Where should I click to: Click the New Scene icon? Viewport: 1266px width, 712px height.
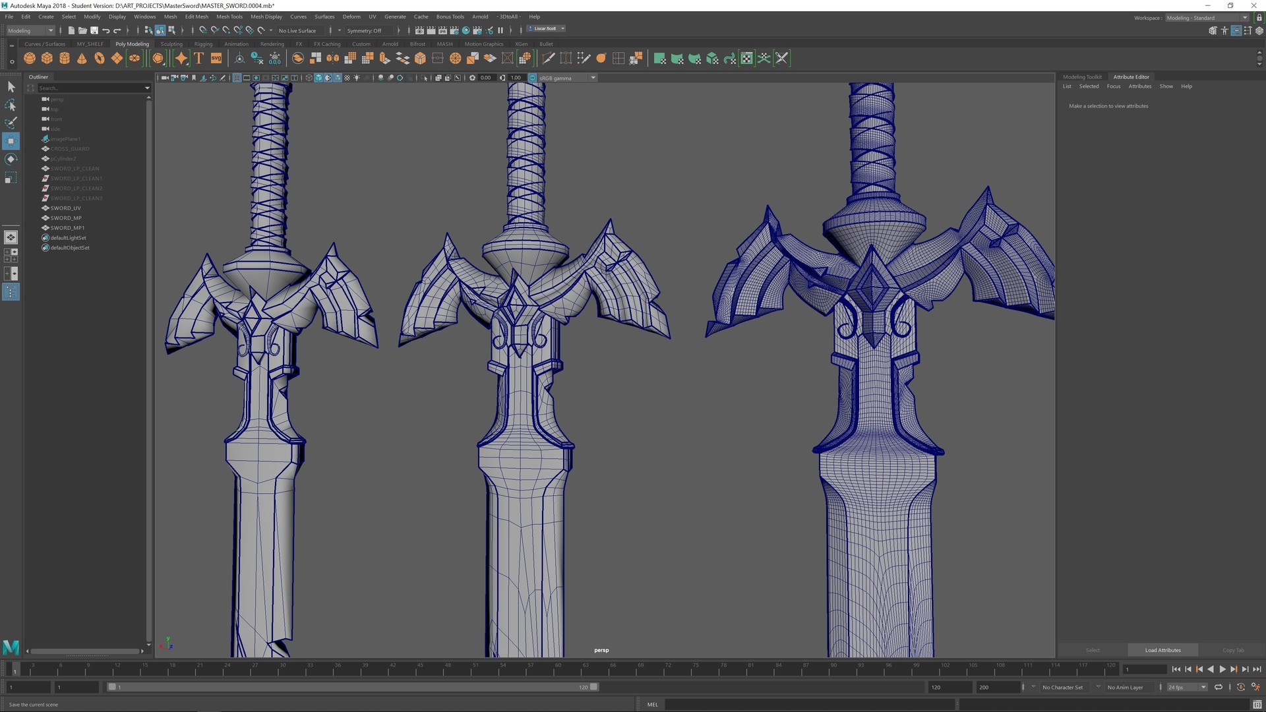pyautogui.click(x=71, y=30)
